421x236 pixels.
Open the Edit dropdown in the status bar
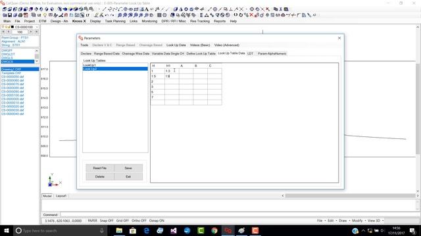point(332,221)
